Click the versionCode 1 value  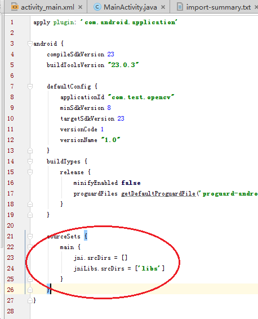(x=102, y=130)
